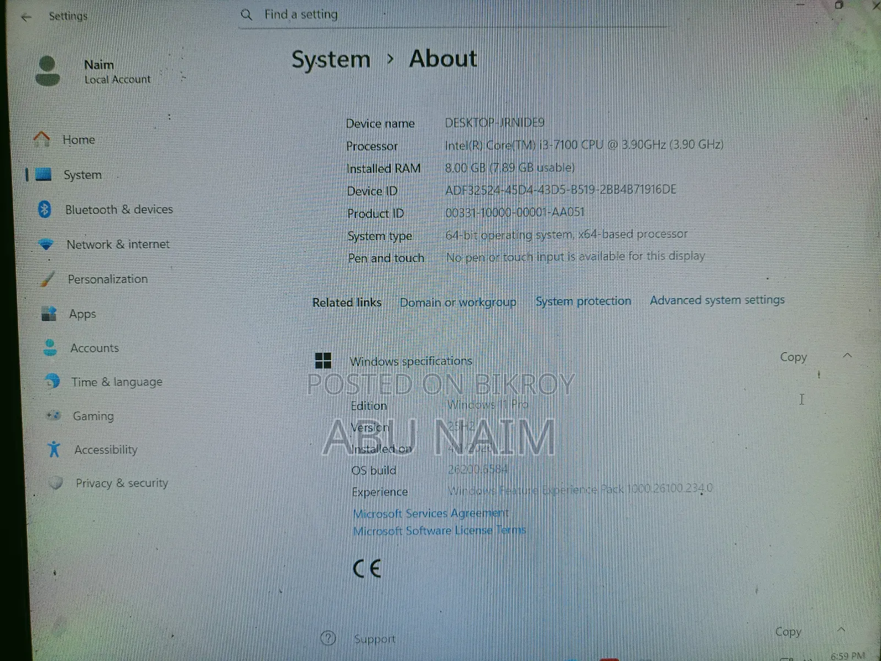Open Accounts settings
The height and width of the screenshot is (661, 881).
[x=94, y=348]
